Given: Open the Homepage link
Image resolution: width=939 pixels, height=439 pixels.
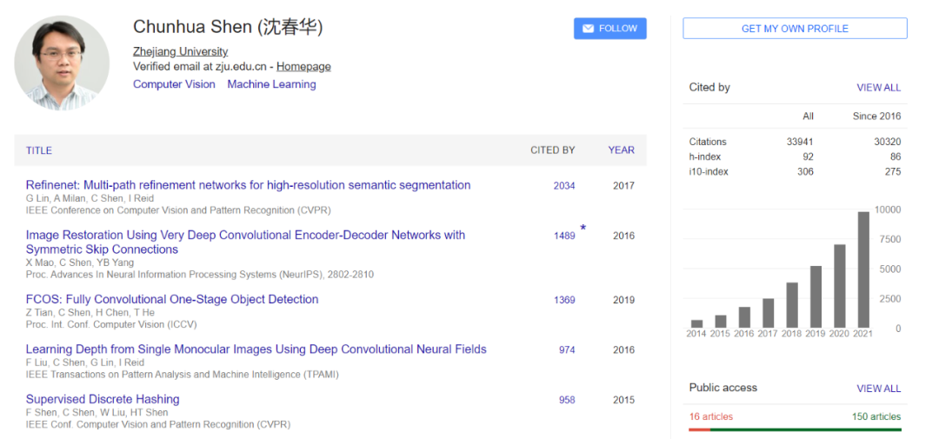Looking at the screenshot, I should [x=303, y=66].
